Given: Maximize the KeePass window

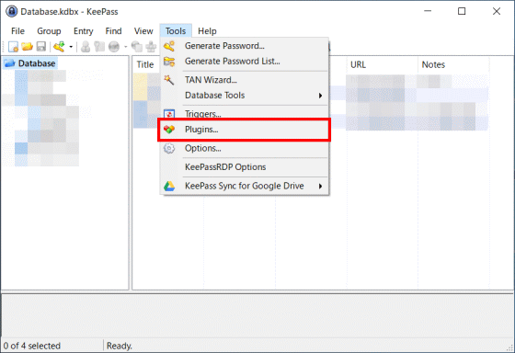Looking at the screenshot, I should 462,11.
